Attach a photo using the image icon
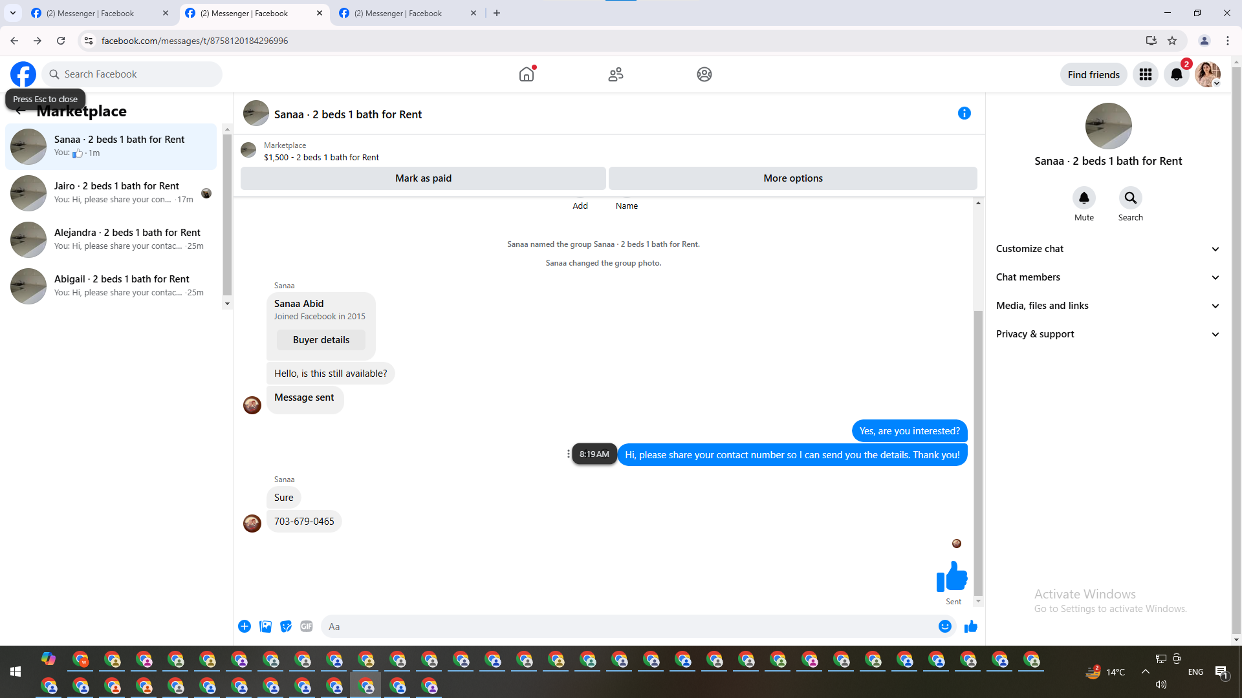The height and width of the screenshot is (698, 1242). point(265,626)
